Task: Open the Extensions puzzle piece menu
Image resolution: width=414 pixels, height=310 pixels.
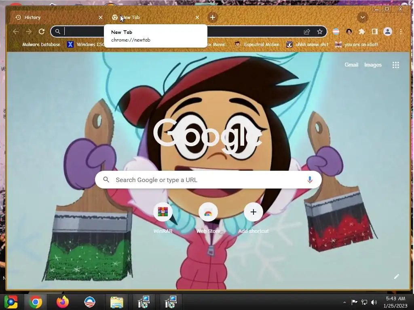Action: click(x=362, y=31)
